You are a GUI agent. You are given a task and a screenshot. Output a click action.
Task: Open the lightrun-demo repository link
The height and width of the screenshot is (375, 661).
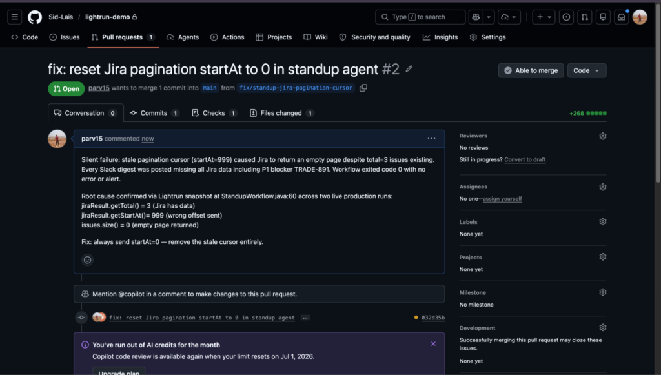pos(108,17)
